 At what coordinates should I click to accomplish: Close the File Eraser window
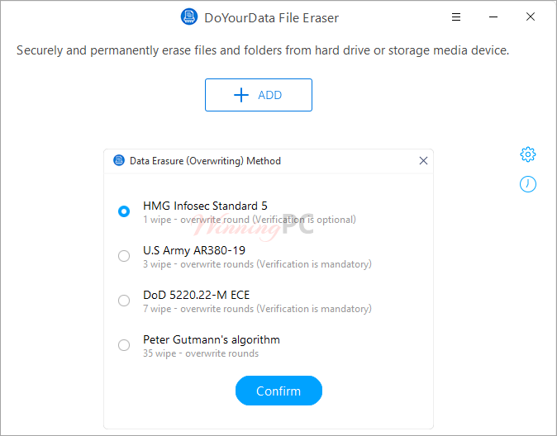[531, 17]
